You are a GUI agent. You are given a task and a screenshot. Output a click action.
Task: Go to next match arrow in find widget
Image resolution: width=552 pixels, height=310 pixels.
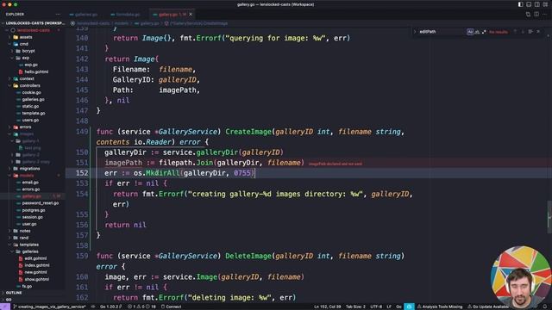[523, 32]
